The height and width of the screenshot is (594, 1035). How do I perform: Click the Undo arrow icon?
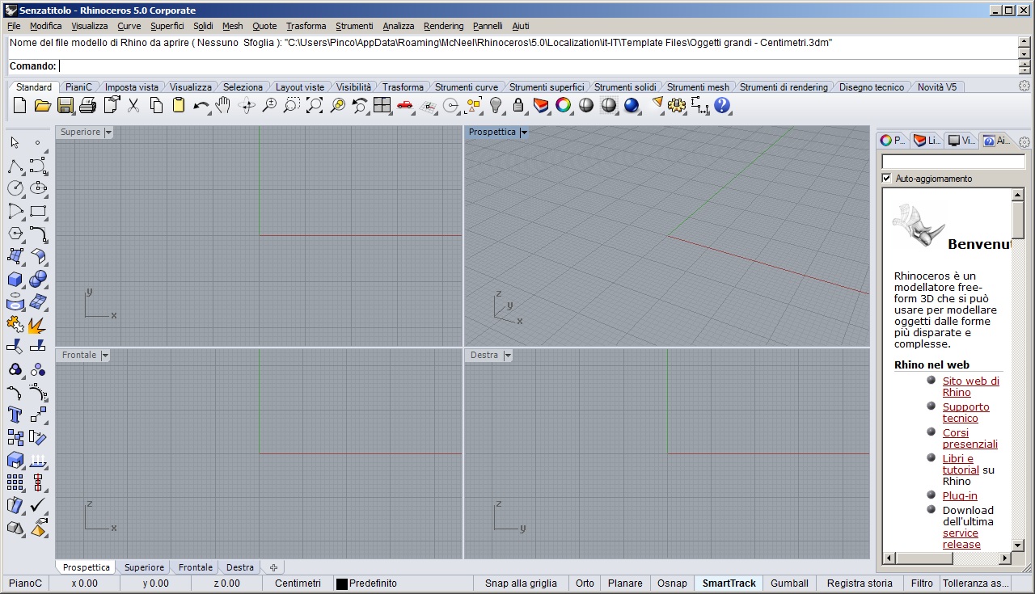[201, 105]
